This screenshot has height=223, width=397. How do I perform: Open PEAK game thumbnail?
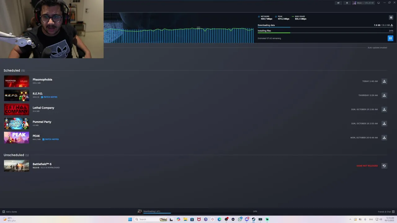click(16, 138)
